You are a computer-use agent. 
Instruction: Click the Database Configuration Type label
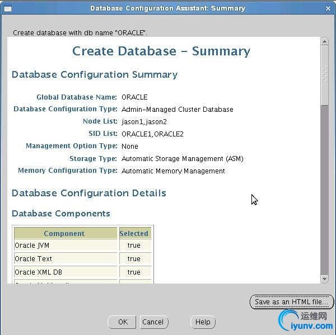[x=66, y=109]
